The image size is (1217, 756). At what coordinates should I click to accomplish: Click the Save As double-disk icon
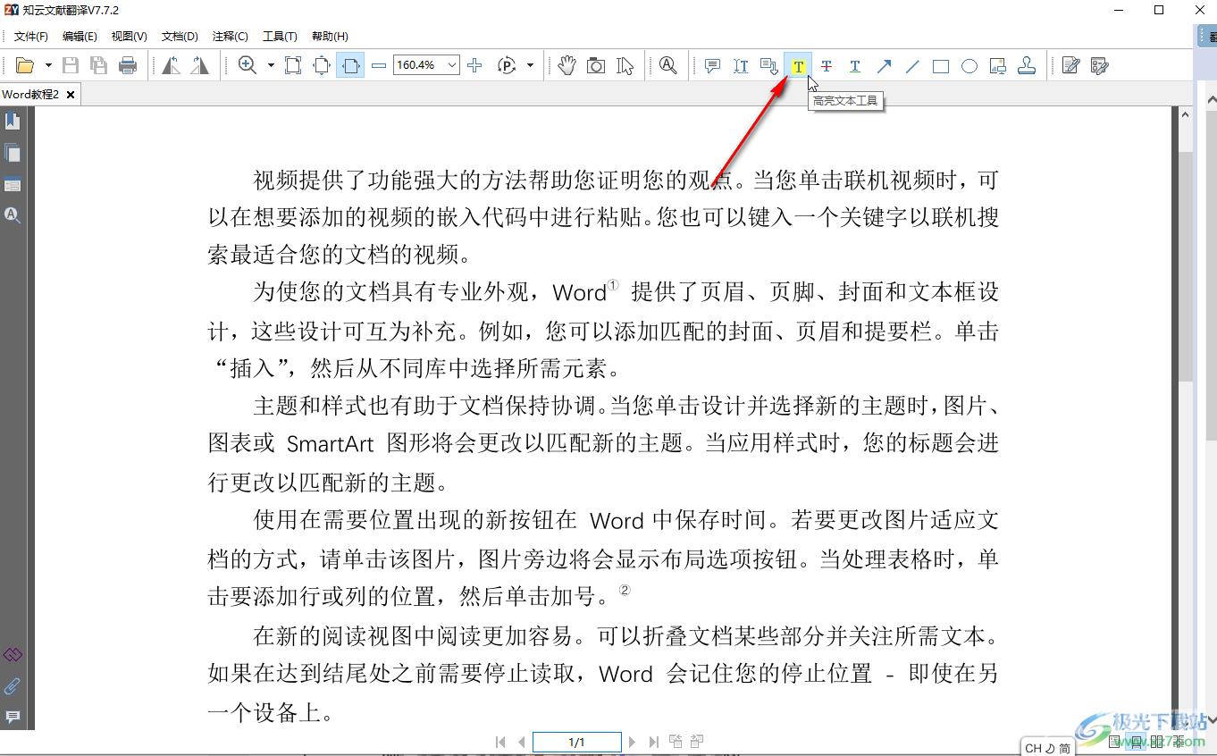pos(99,65)
